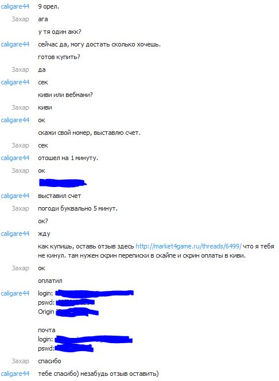Click caligare44 name beside "отошел на 1 минуту"
279x381 pixels.
click(15, 158)
